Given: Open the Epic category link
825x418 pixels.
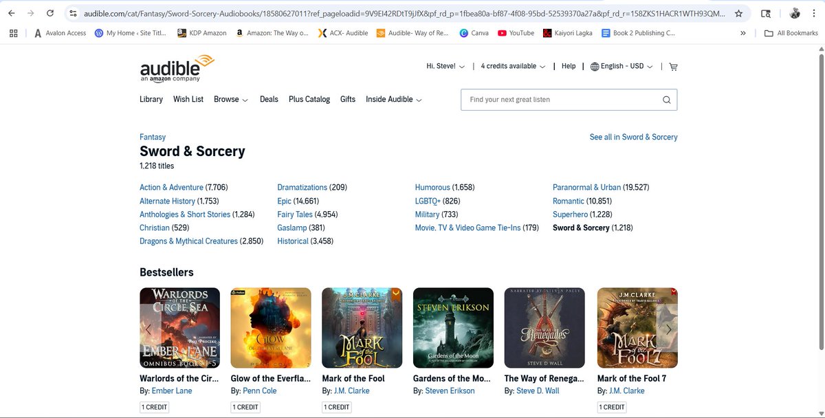Looking at the screenshot, I should coord(285,201).
